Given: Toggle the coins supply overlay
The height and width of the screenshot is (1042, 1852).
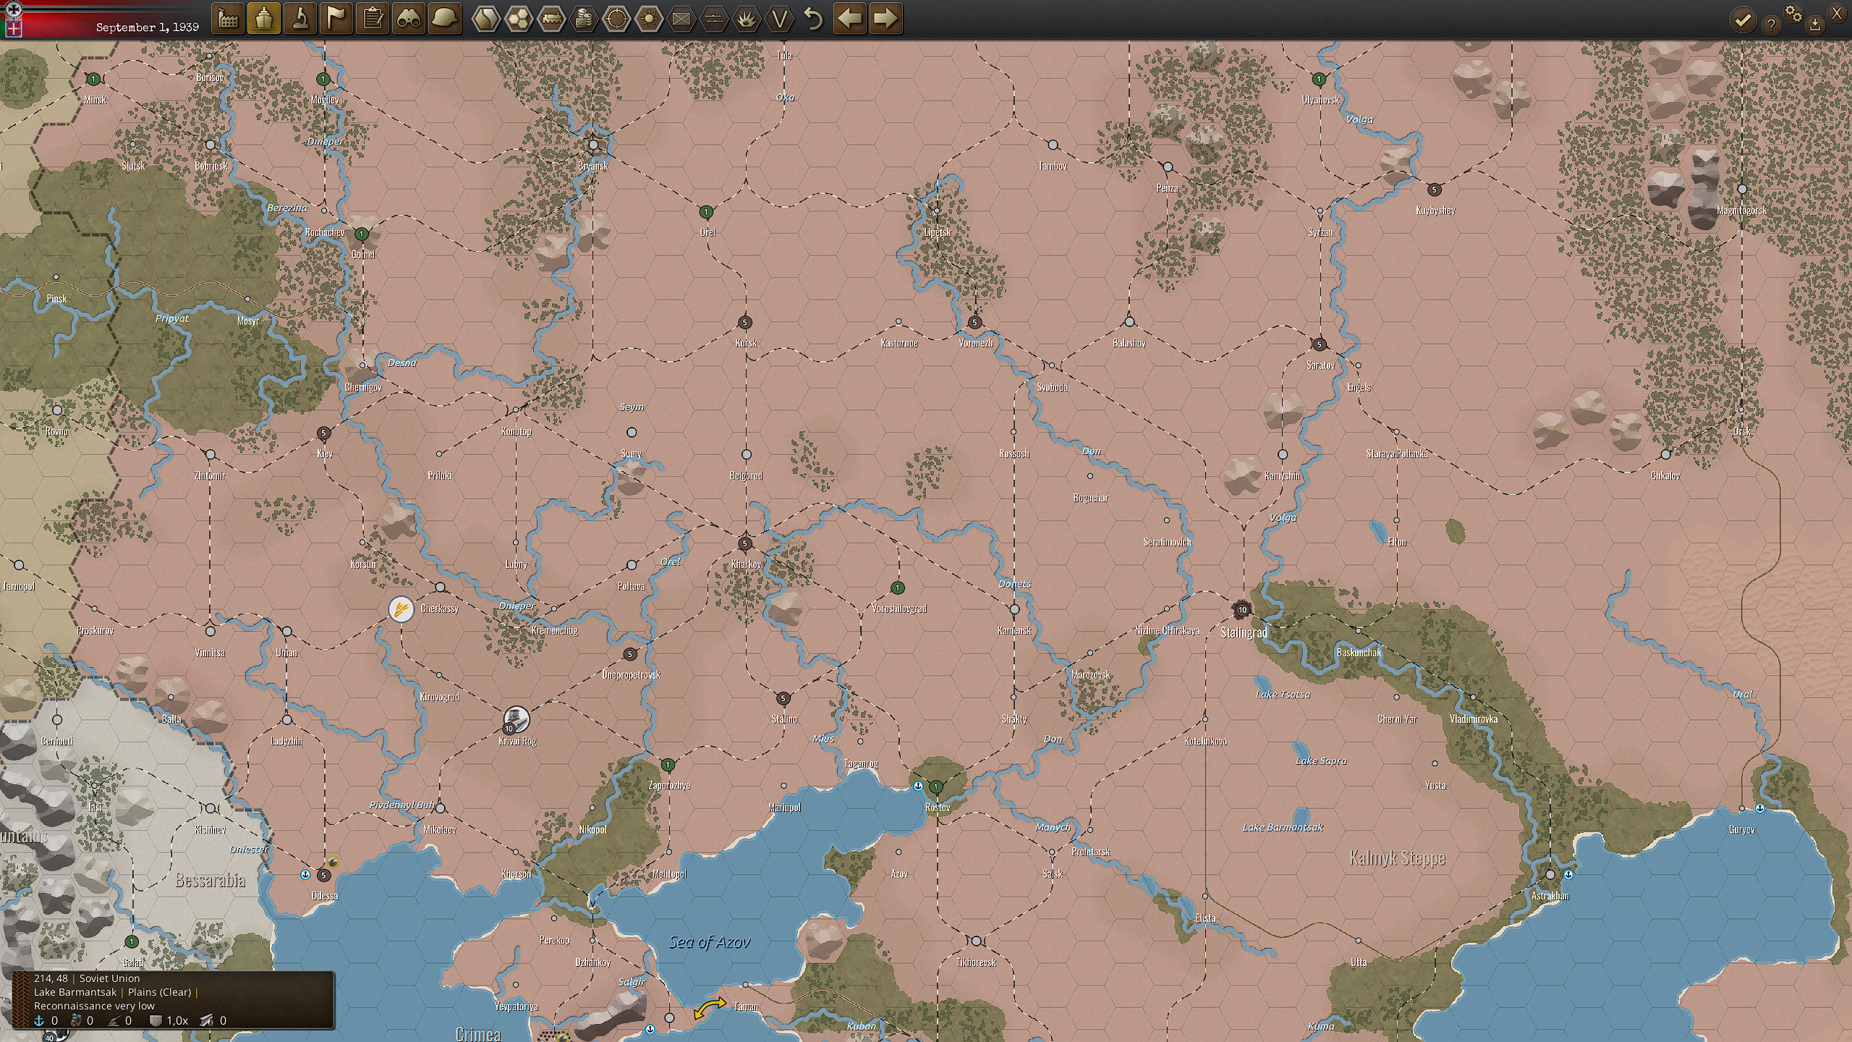Looking at the screenshot, I should (583, 19).
